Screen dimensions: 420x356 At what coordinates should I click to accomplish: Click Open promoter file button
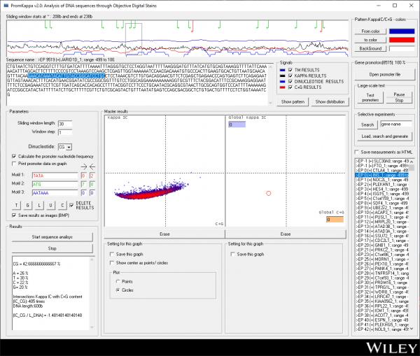(384, 75)
